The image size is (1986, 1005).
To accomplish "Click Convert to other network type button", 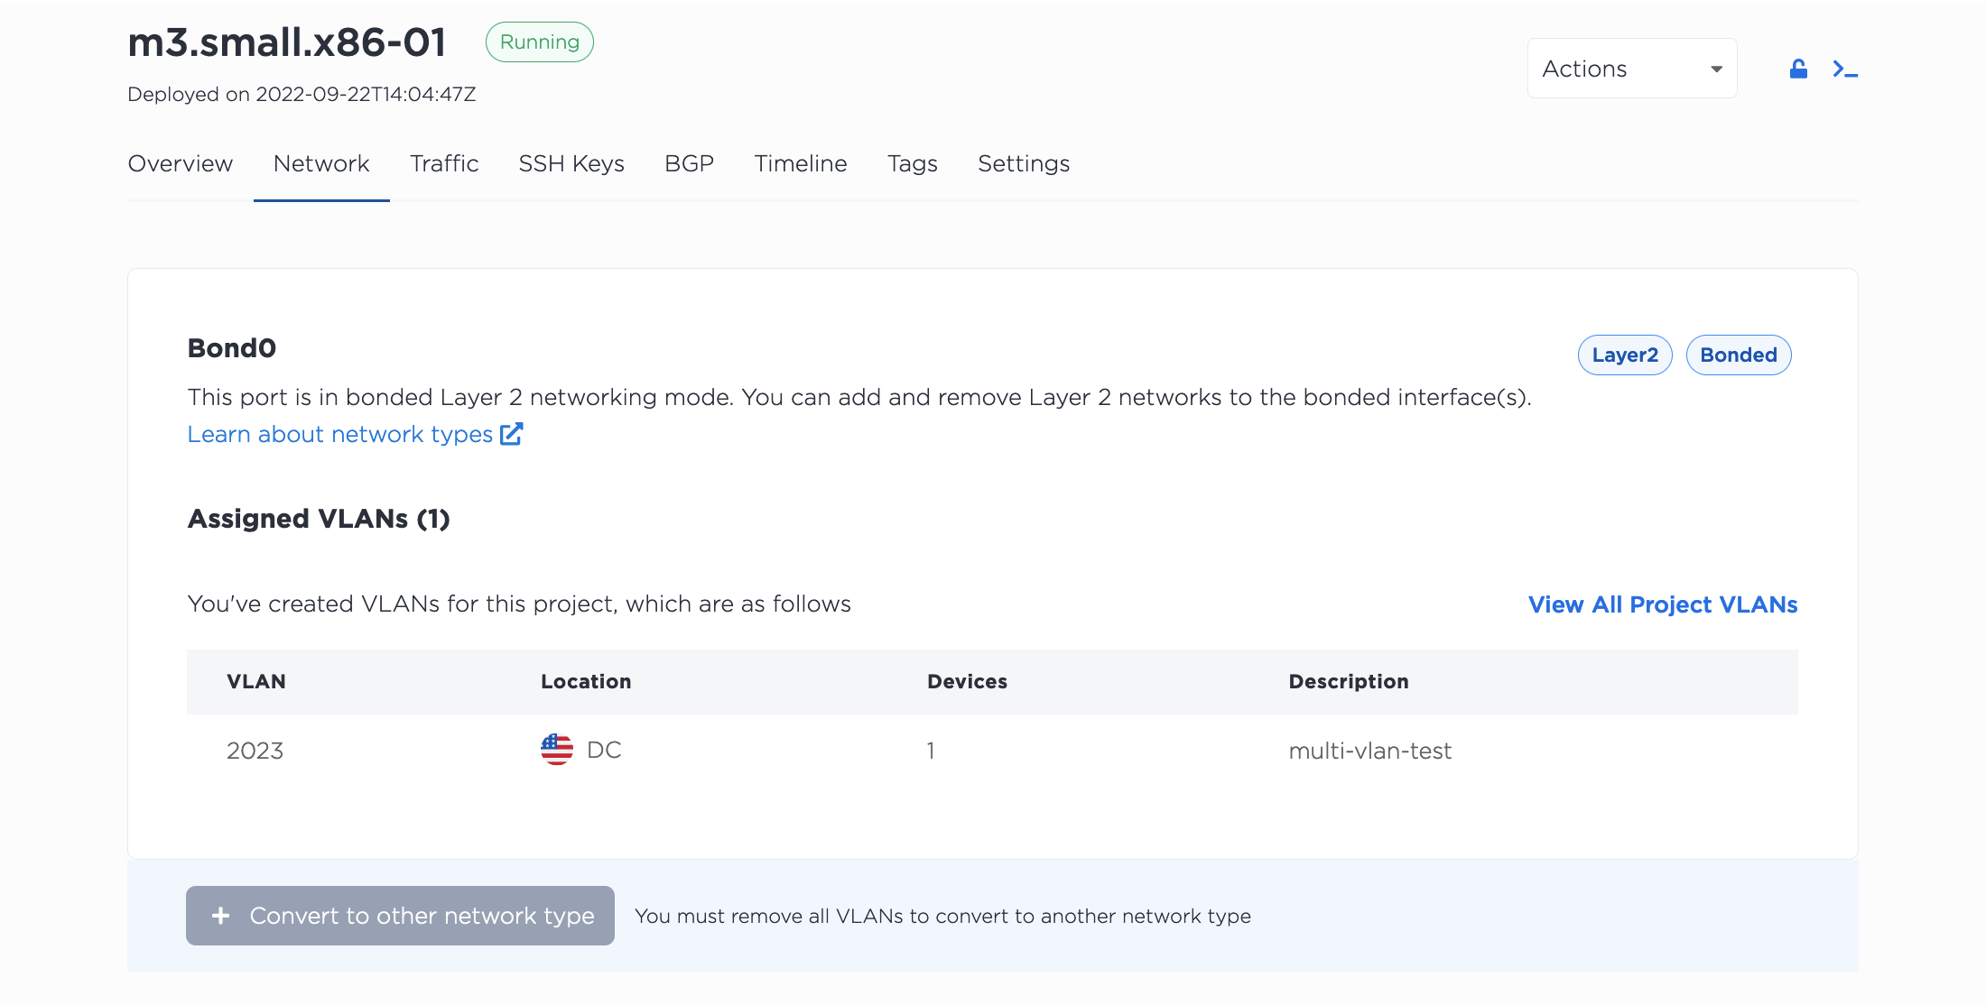I will (400, 916).
